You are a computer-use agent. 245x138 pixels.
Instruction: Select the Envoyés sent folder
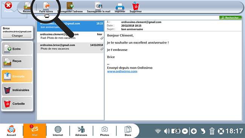(17, 76)
